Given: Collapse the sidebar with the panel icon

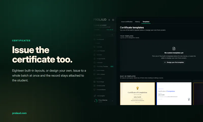Looking at the screenshot, I should click(113, 20).
